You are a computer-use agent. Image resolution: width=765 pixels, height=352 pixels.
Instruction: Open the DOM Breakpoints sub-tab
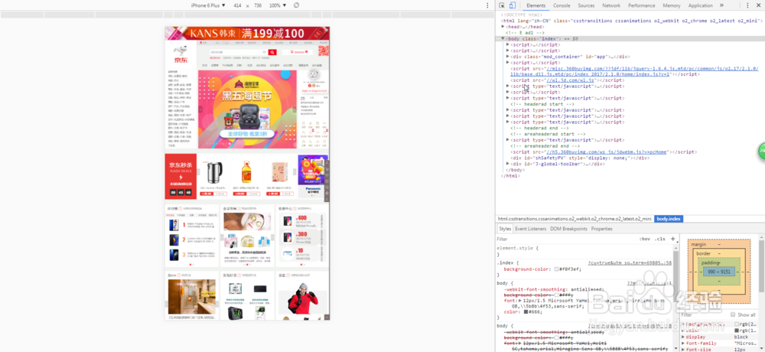click(568, 229)
